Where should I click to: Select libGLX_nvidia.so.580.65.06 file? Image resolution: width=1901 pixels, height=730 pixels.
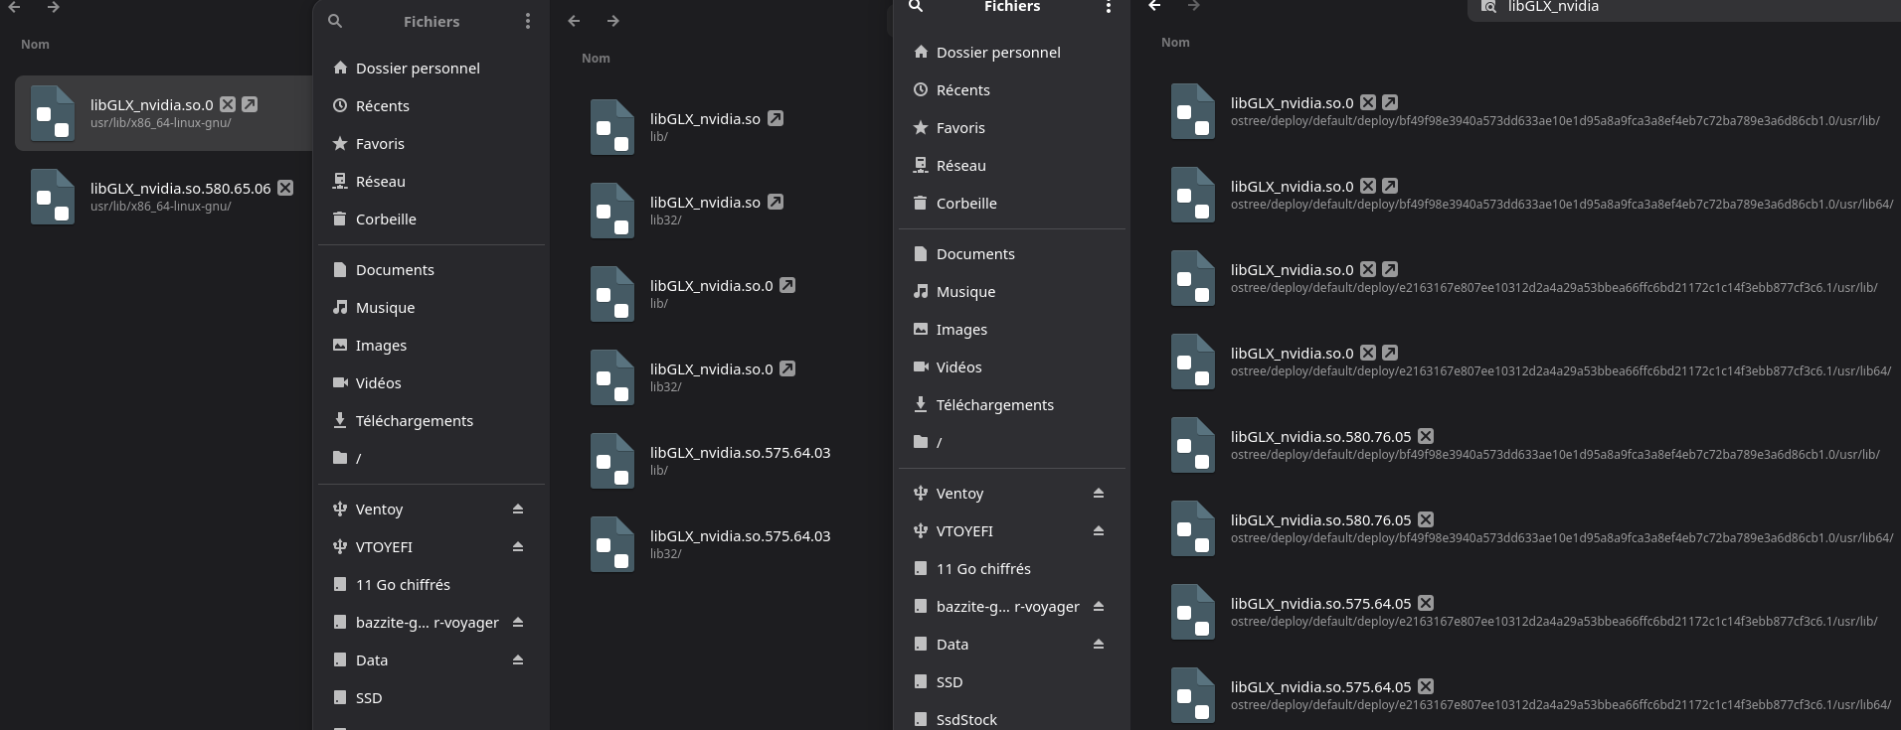pyautogui.click(x=180, y=189)
